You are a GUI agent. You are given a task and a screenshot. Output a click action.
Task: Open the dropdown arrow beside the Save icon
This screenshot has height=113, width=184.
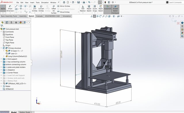[81, 2]
